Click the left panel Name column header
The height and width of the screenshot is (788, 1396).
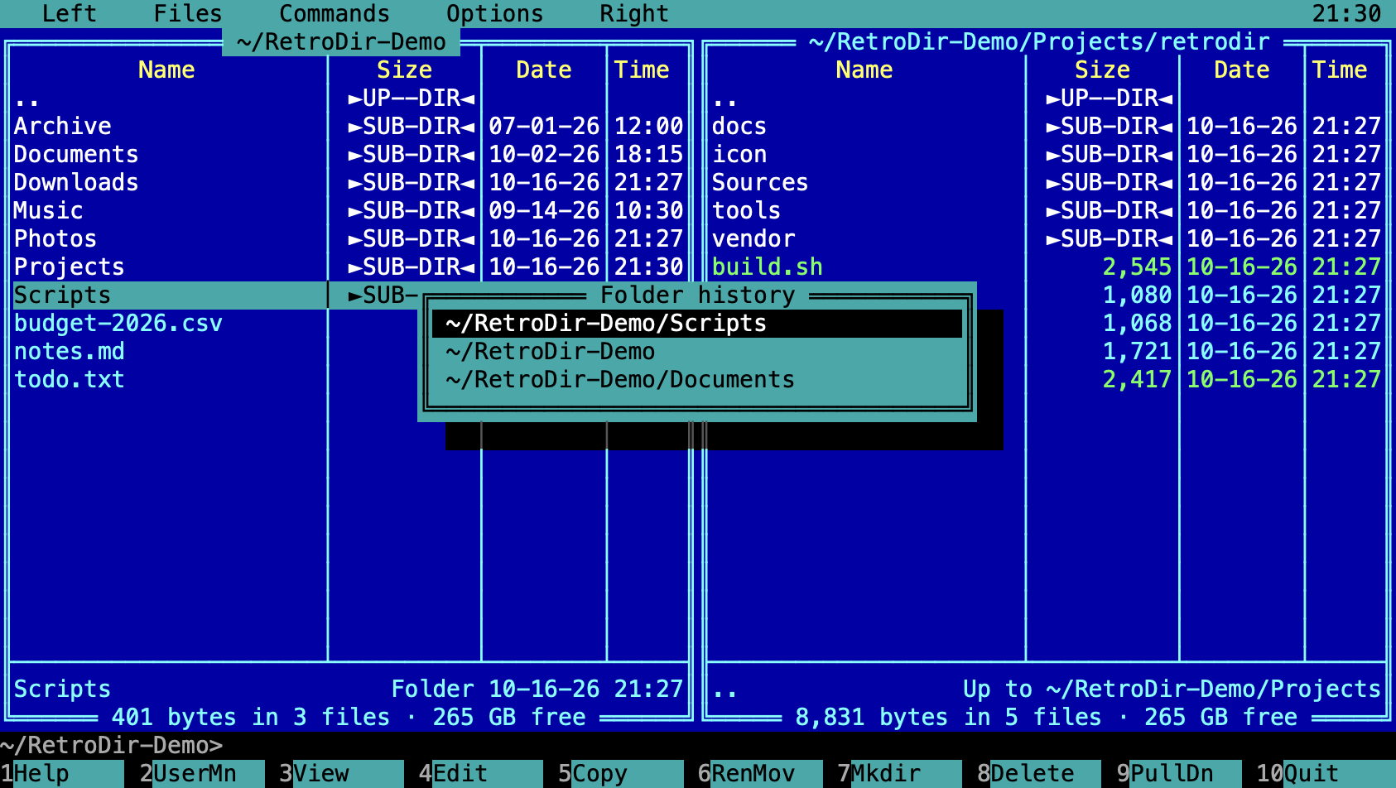click(166, 70)
